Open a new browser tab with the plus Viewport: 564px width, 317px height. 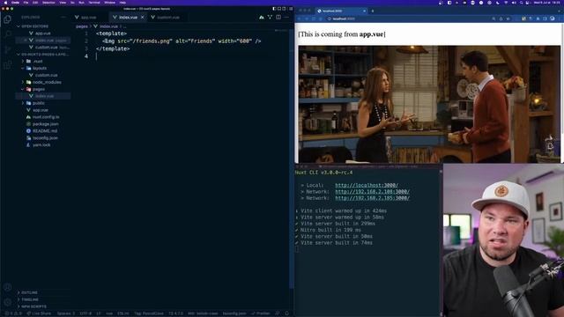(373, 11)
